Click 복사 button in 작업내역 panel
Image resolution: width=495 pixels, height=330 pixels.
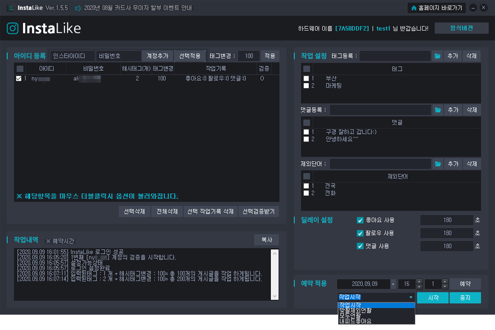[267, 240]
